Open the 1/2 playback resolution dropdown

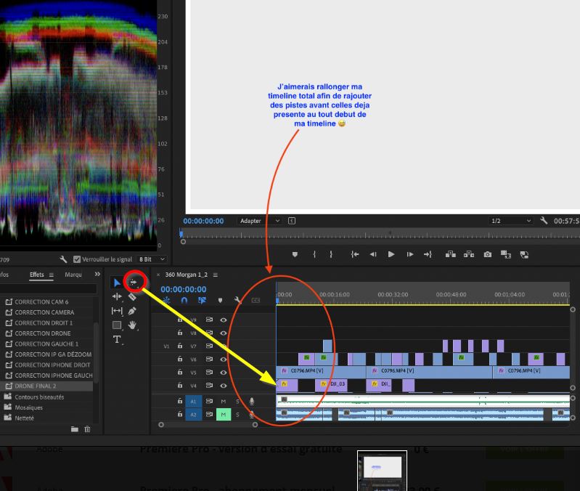point(511,221)
